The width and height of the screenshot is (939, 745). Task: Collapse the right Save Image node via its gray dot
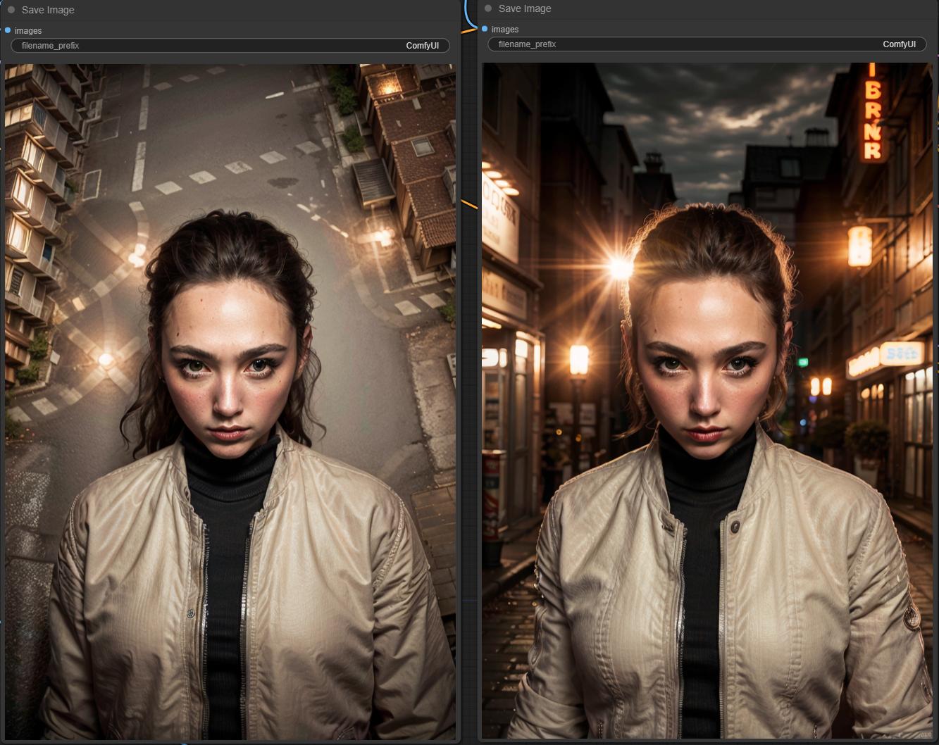pos(488,8)
